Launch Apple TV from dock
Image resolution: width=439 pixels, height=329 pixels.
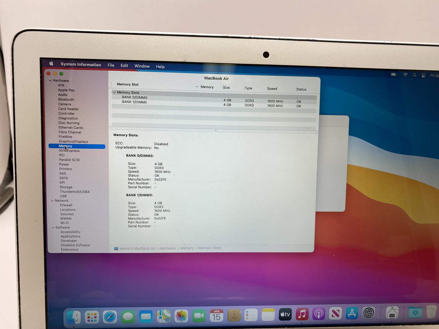coord(285,314)
